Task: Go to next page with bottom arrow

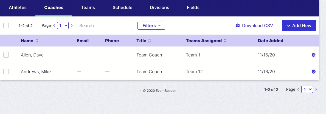Action: 316,89
